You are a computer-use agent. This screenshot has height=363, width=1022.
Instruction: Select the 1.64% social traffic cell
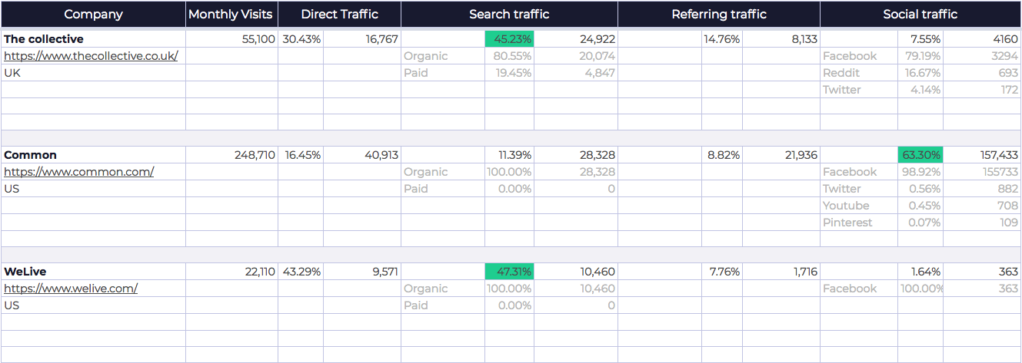coord(920,272)
